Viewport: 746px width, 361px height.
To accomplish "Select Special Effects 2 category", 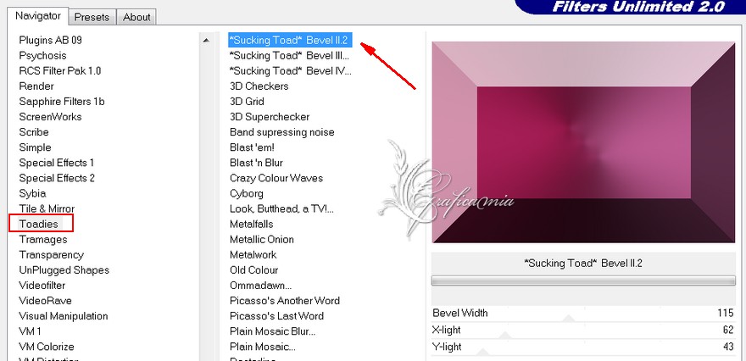I will pos(57,178).
